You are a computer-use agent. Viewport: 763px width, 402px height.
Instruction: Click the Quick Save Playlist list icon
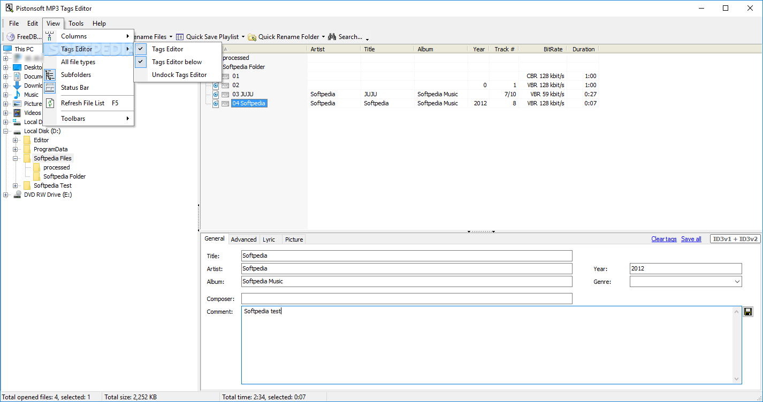[x=180, y=37]
